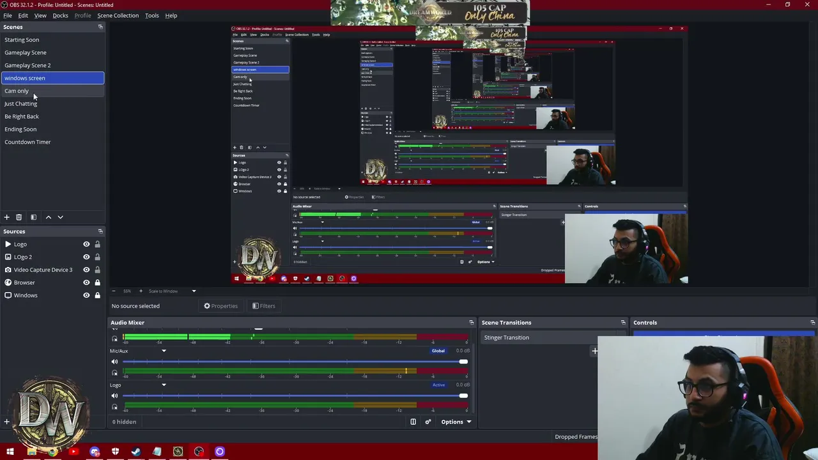
Task: Switch to the Cam only scene
Action: pos(52,91)
